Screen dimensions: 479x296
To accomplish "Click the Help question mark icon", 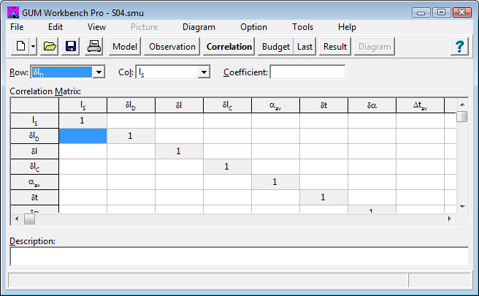I will 459,47.
